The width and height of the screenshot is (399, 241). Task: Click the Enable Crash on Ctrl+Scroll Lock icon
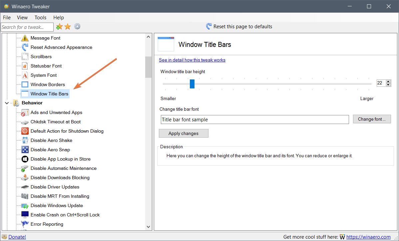click(x=25, y=215)
